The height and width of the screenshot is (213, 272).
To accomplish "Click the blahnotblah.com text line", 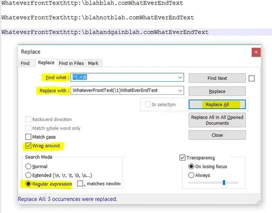I will click(98, 18).
